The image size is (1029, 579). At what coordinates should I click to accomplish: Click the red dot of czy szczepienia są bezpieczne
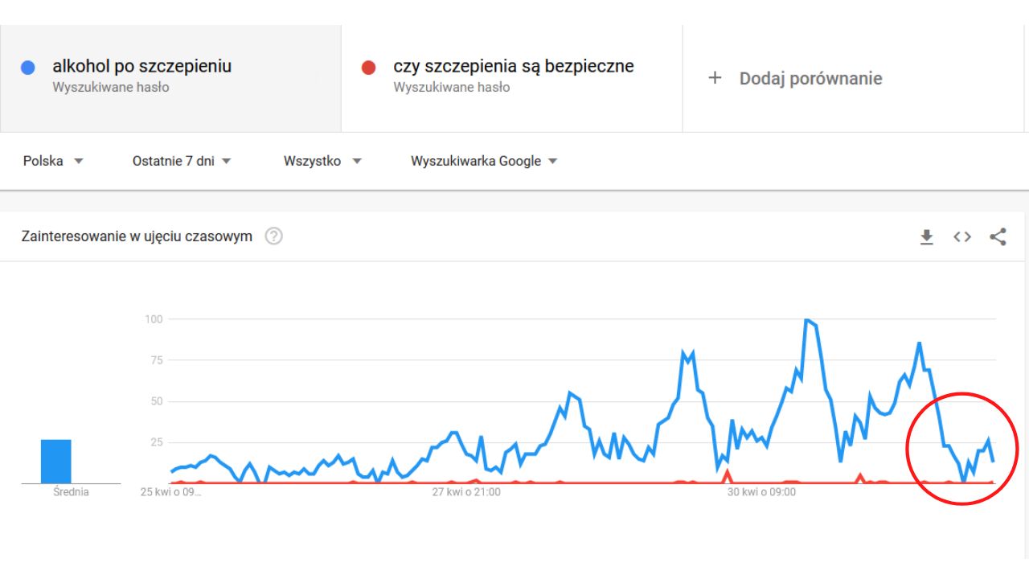pyautogui.click(x=369, y=68)
